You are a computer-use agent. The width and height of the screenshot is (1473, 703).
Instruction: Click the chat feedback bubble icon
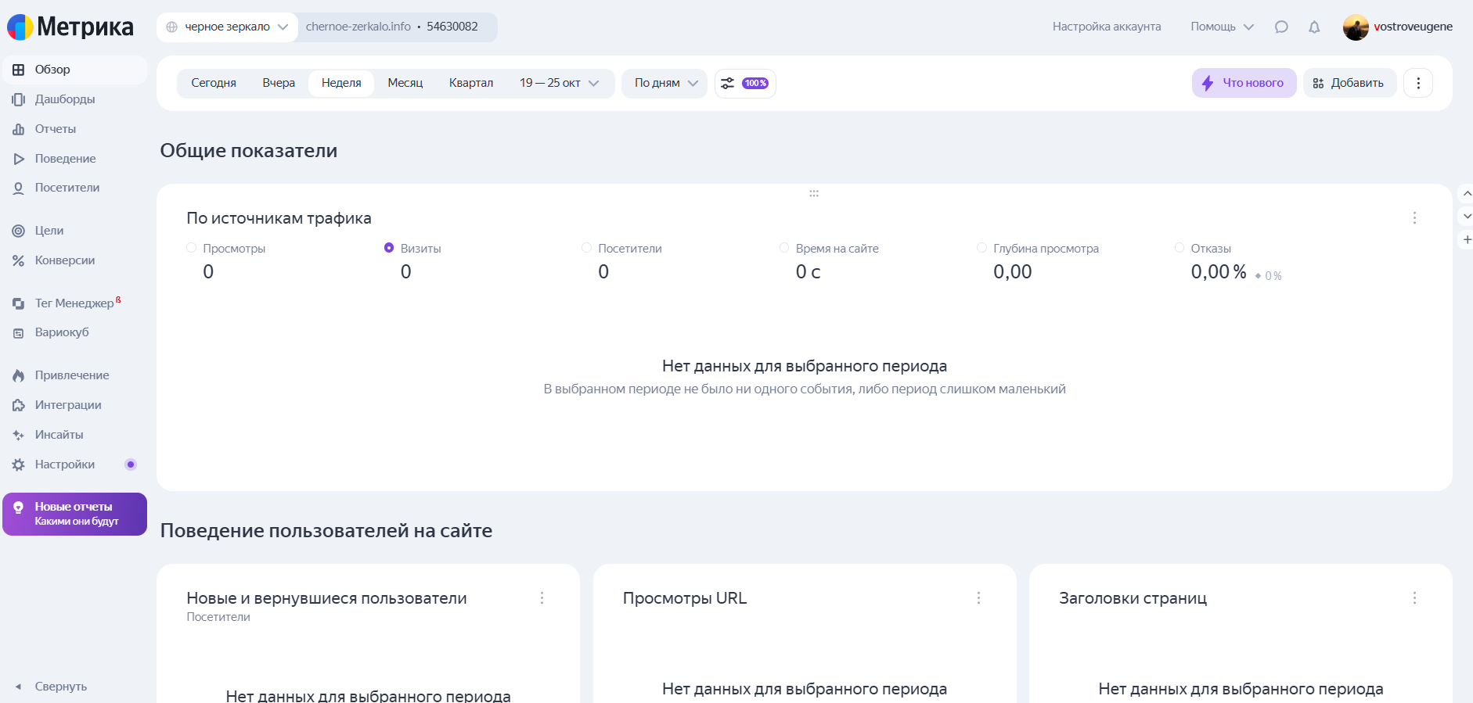click(1281, 27)
